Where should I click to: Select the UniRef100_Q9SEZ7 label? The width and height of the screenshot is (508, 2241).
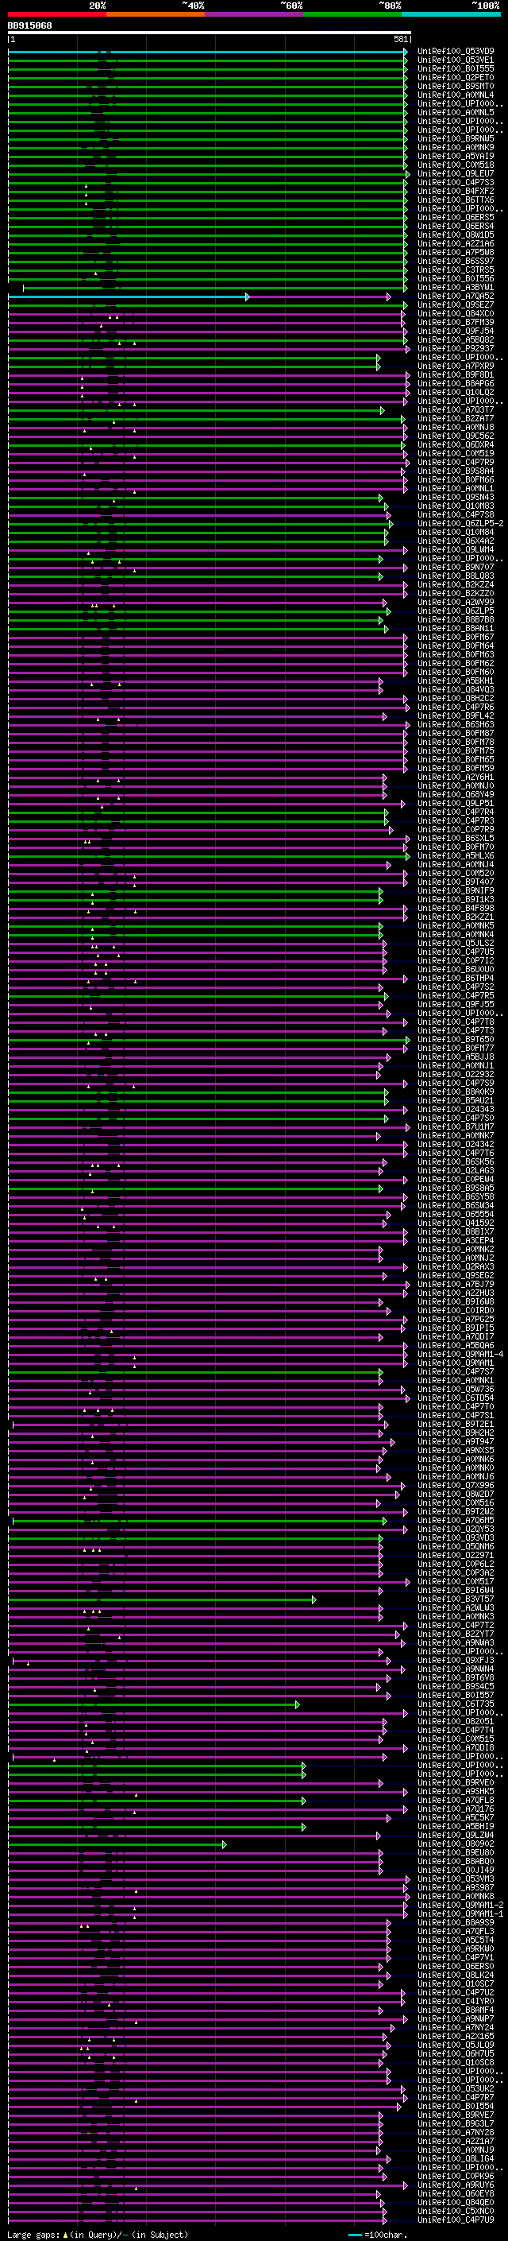point(455,305)
